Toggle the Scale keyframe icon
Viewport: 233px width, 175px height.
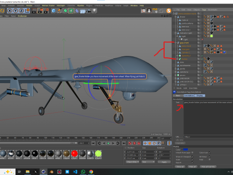[150, 143]
